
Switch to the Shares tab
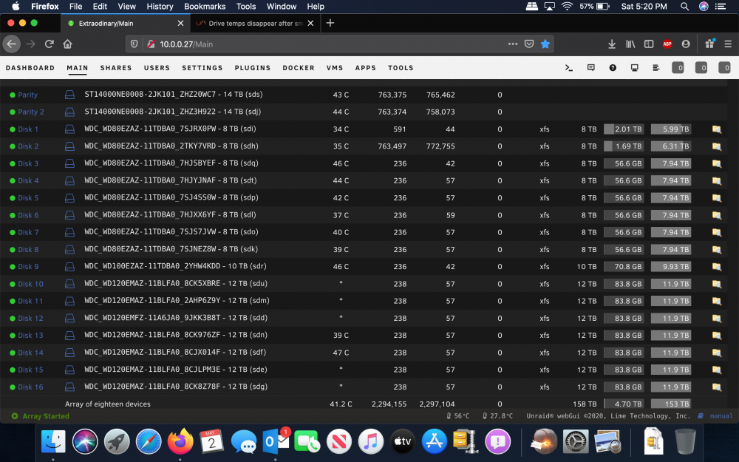pyautogui.click(x=116, y=68)
